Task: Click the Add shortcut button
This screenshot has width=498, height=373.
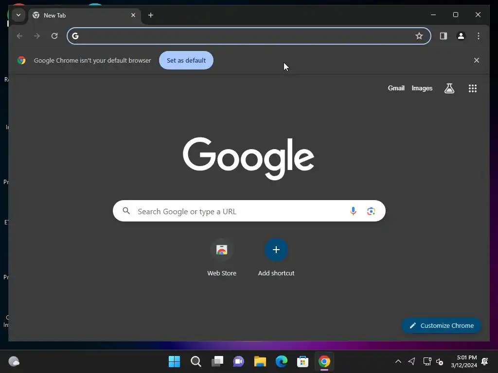Action: pyautogui.click(x=276, y=258)
